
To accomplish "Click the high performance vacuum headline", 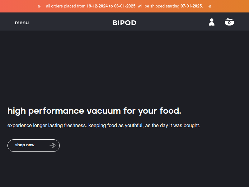I will click(x=94, y=111).
